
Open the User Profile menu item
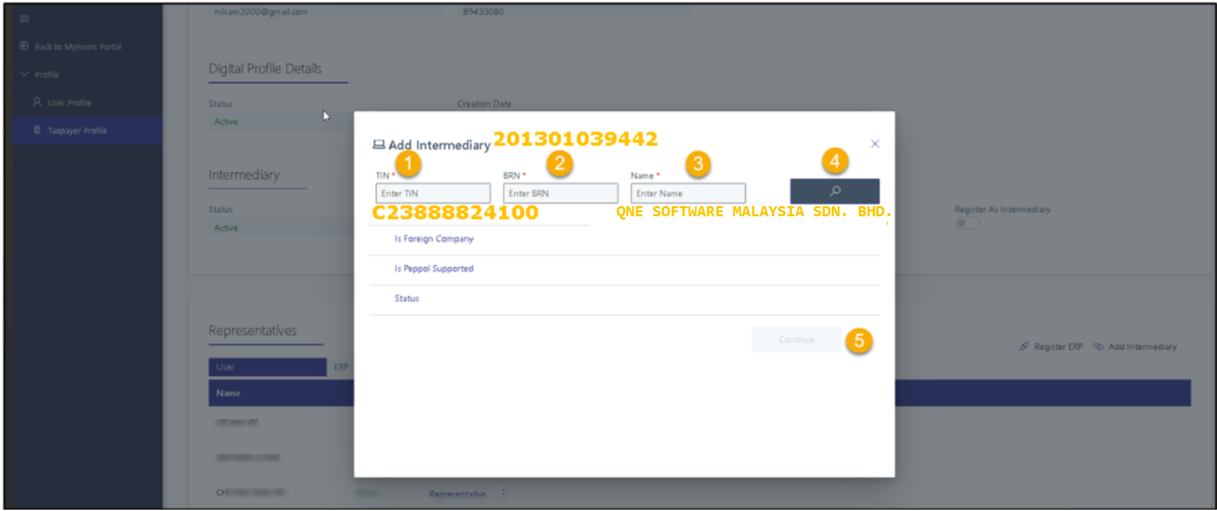tap(69, 103)
